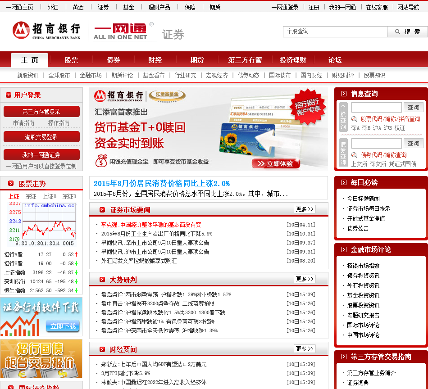Click the red icon beside 股票走势
The width and height of the screenshot is (428, 389).
coord(11,183)
